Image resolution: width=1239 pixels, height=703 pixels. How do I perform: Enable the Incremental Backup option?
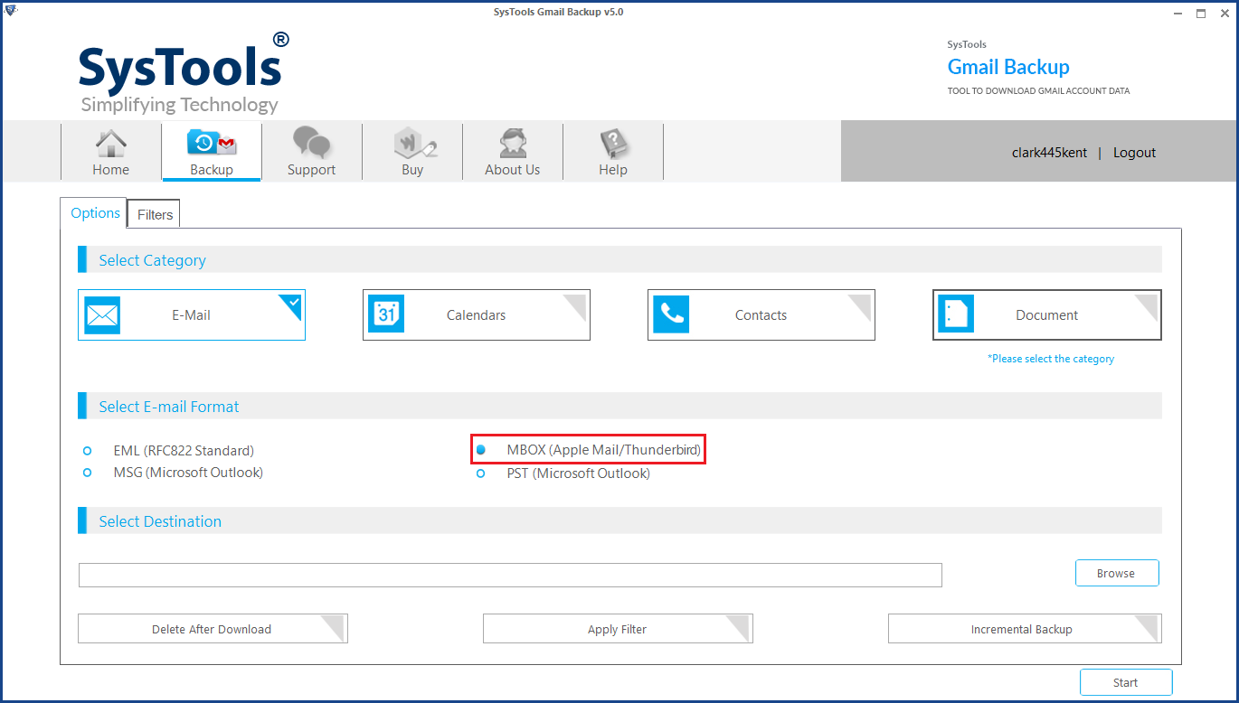pyautogui.click(x=1025, y=629)
